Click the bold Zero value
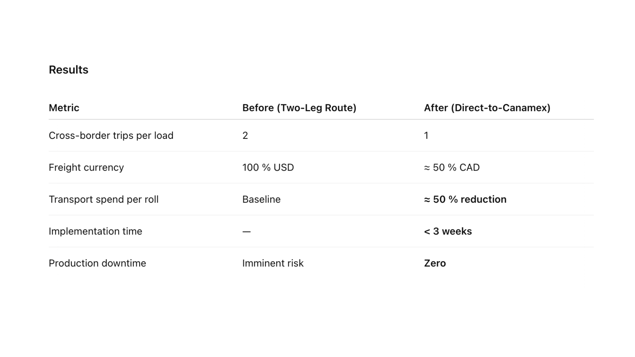 (x=435, y=263)
